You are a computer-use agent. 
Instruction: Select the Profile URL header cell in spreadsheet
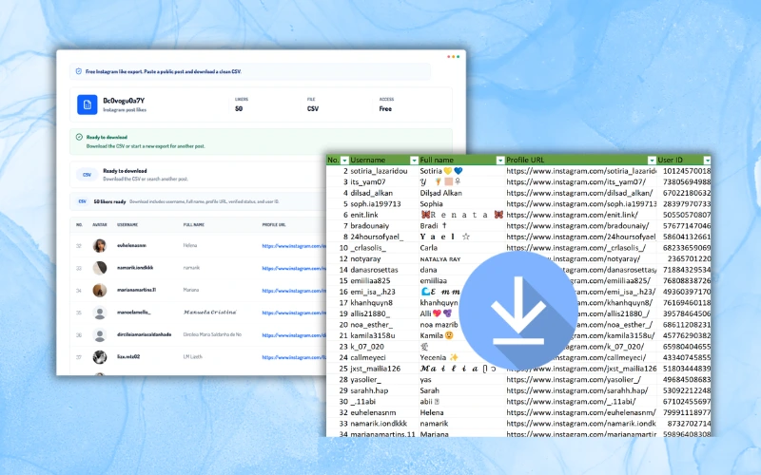[x=580, y=160]
